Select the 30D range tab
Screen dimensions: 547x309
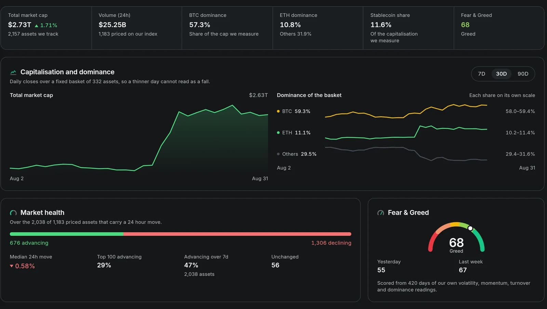501,74
